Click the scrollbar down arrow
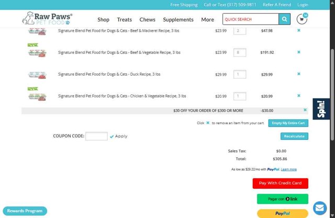The width and height of the screenshot is (335, 218). 332,215
